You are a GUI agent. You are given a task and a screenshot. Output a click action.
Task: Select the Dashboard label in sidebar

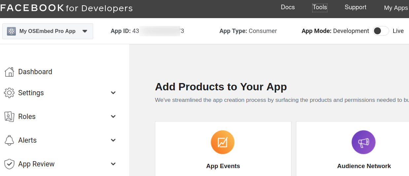coord(35,72)
